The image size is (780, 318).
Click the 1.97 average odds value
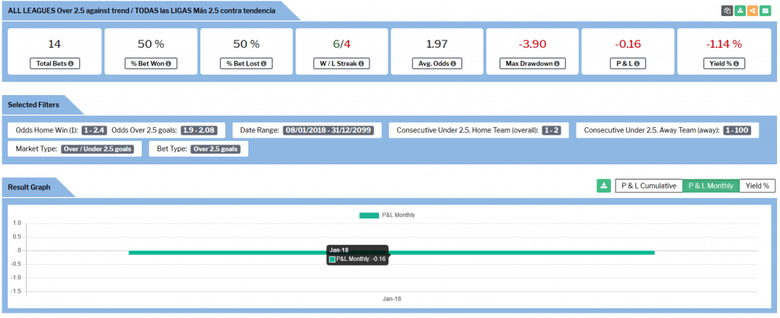tap(436, 43)
